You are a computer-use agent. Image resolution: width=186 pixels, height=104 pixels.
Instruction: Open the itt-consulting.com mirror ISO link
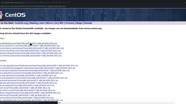pos(30,51)
